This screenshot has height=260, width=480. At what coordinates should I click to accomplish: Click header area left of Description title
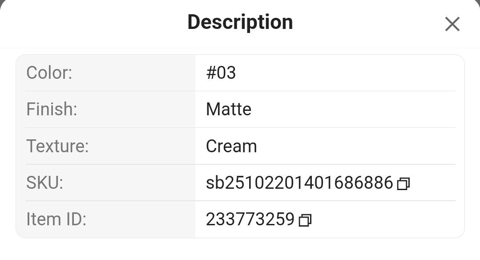89,23
